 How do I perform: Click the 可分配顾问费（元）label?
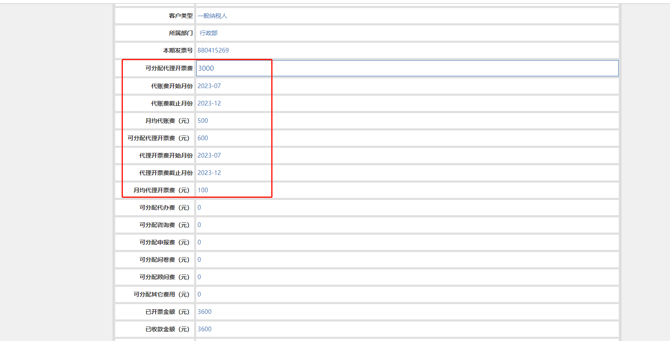(165, 277)
